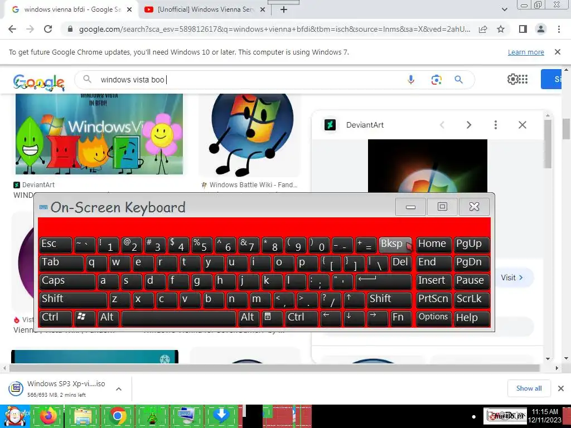Click the Chrome address bar URL
This screenshot has width=571, height=428.
point(274,29)
